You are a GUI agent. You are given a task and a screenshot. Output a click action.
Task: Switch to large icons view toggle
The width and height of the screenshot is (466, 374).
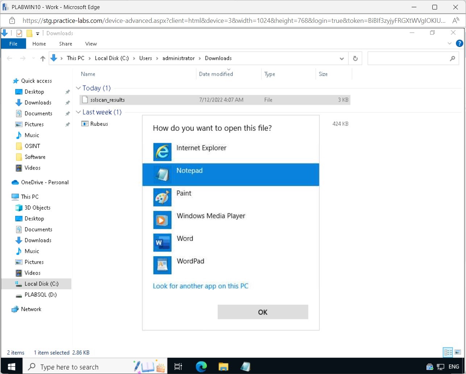pos(458,352)
